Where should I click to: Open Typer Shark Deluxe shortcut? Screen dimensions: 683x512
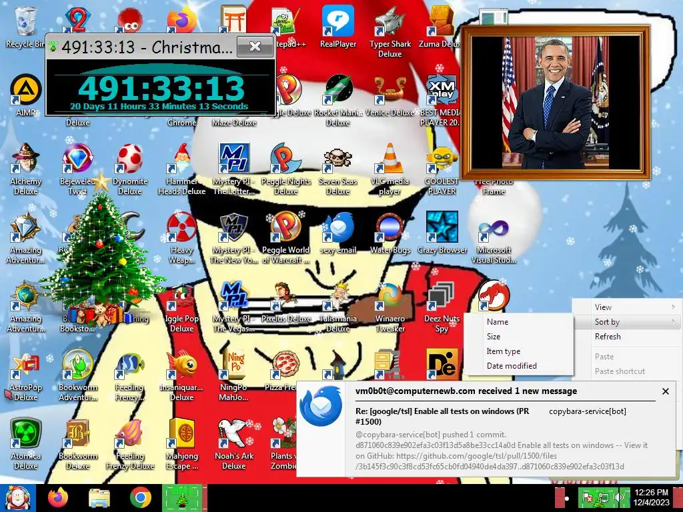click(x=390, y=32)
